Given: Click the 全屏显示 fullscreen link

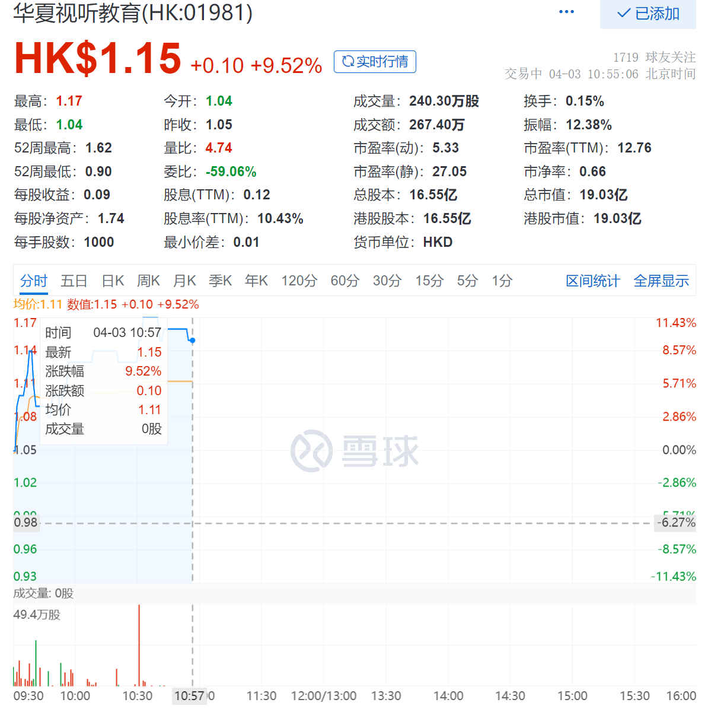Looking at the screenshot, I should (x=661, y=281).
